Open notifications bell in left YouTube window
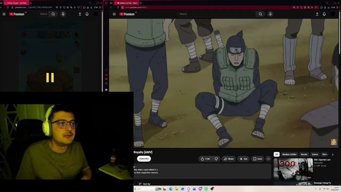 [87, 14]
